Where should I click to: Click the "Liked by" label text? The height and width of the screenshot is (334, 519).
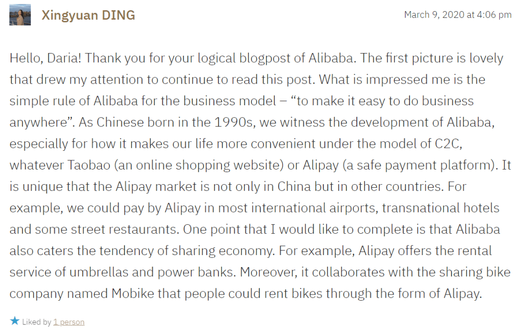coord(37,322)
